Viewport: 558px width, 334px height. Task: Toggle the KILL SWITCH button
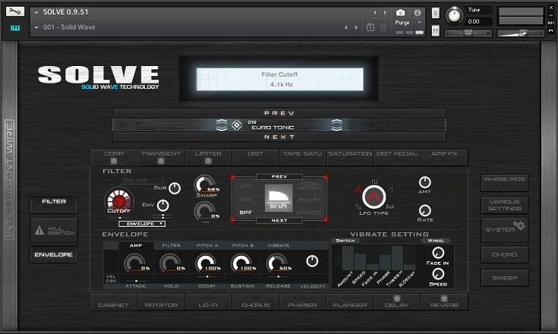pos(54,231)
